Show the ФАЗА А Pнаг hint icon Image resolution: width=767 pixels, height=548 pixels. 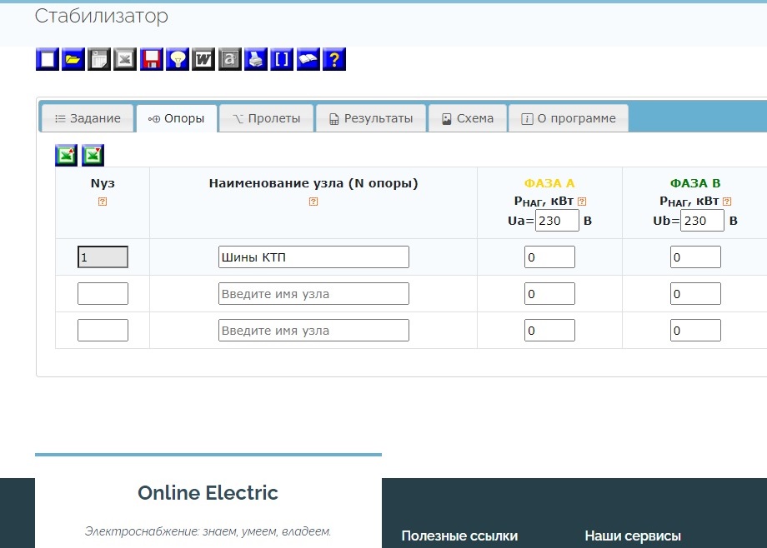pos(582,202)
